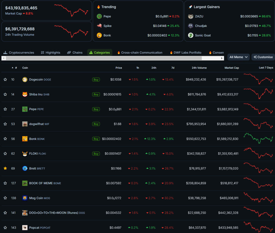Click the Buy button for Dogecoin
275x233 pixels.
(96, 80)
